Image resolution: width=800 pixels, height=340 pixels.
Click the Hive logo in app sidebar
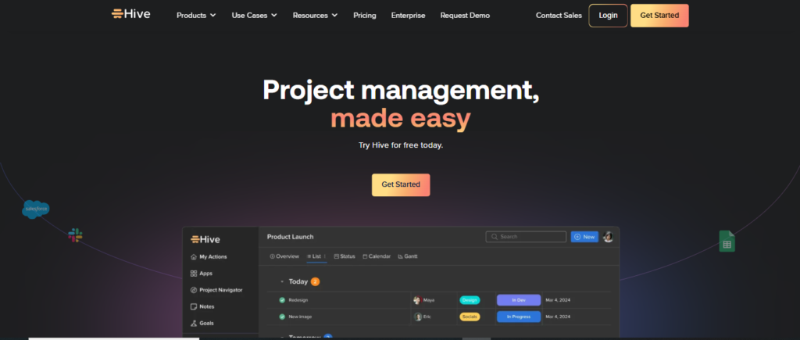point(205,239)
